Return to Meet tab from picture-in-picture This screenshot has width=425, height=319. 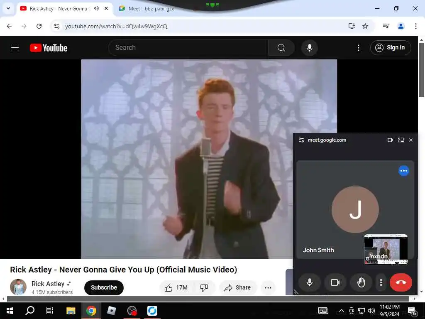tap(401, 140)
